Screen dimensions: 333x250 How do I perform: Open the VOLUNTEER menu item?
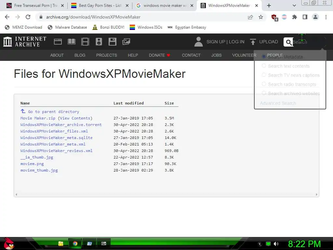tap(244, 55)
